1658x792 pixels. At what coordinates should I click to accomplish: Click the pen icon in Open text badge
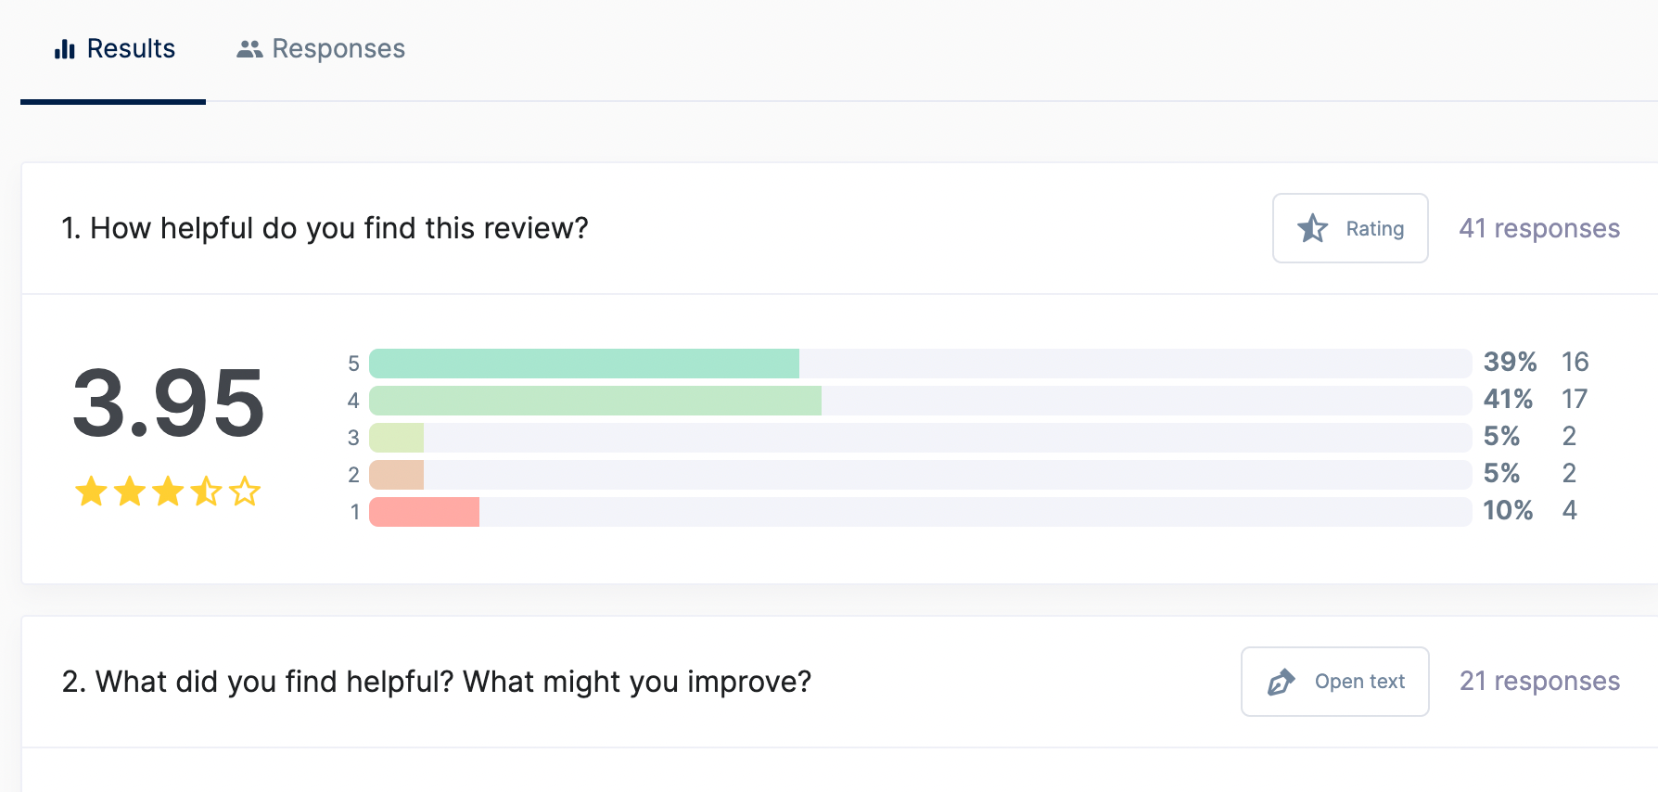pos(1282,682)
